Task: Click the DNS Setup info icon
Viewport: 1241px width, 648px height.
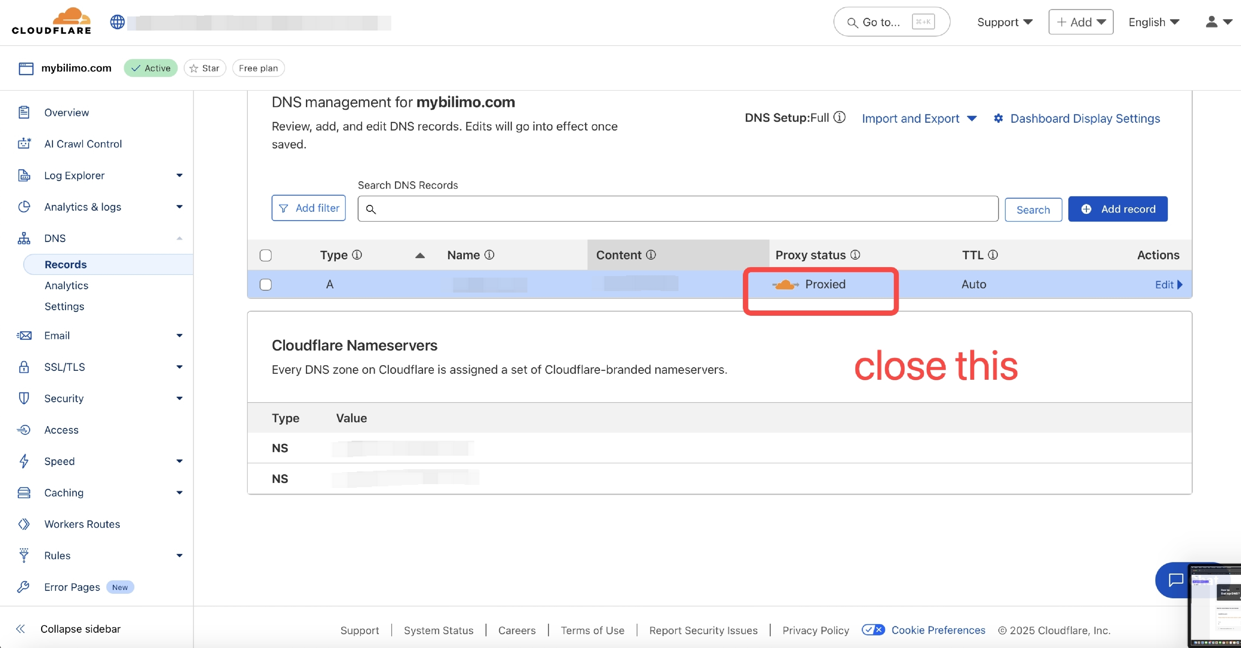Action: click(x=839, y=117)
